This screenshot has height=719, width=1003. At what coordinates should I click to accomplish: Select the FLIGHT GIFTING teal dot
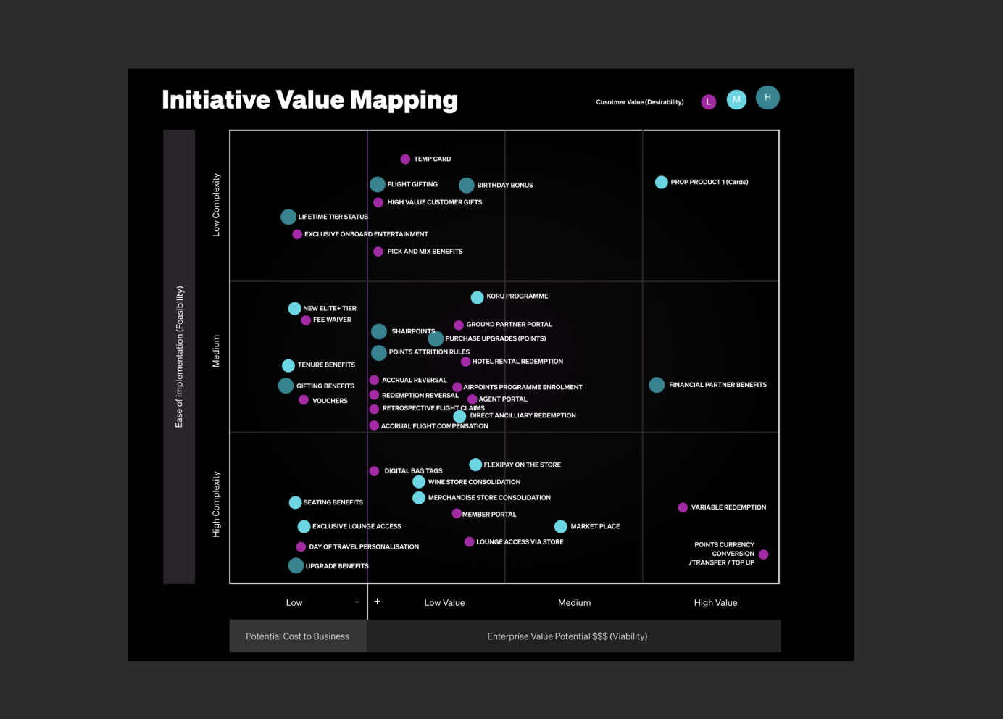pos(378,185)
